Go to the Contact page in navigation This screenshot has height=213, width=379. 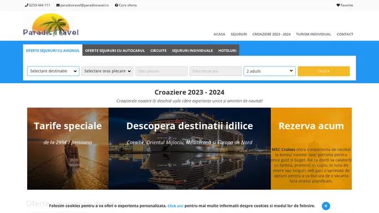click(345, 34)
